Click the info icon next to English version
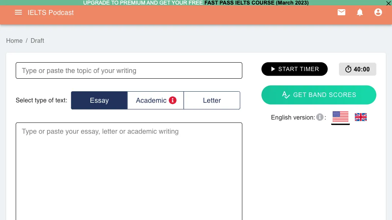 [320, 117]
